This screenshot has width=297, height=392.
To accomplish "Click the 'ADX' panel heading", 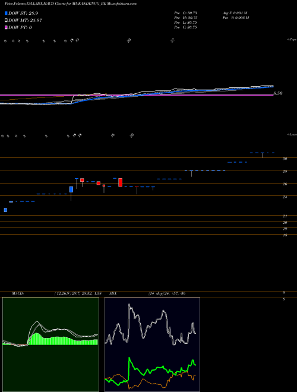I will (113, 293).
